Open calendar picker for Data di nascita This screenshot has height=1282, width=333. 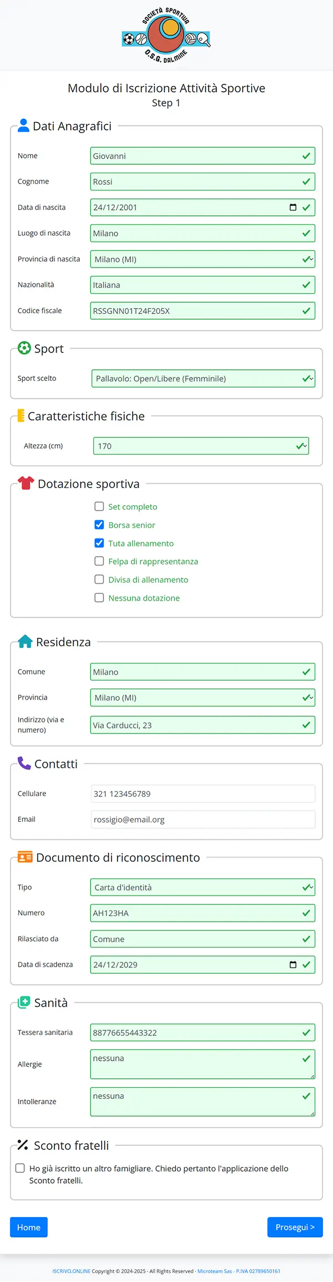click(293, 207)
